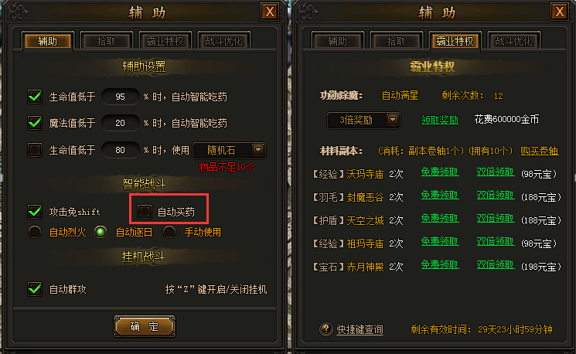The image size is (576, 354).
Task: Select the 自动烈火 radio button
Action: (x=35, y=232)
